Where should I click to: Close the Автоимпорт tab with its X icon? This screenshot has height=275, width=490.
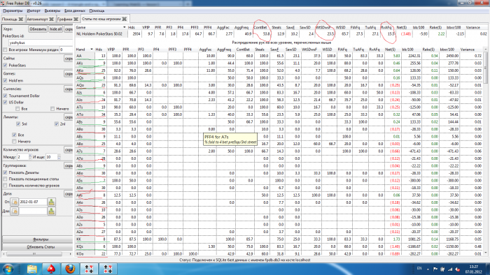pyautogui.click(x=52, y=20)
